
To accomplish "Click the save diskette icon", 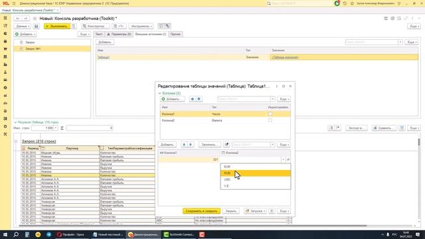I will pos(36,26).
